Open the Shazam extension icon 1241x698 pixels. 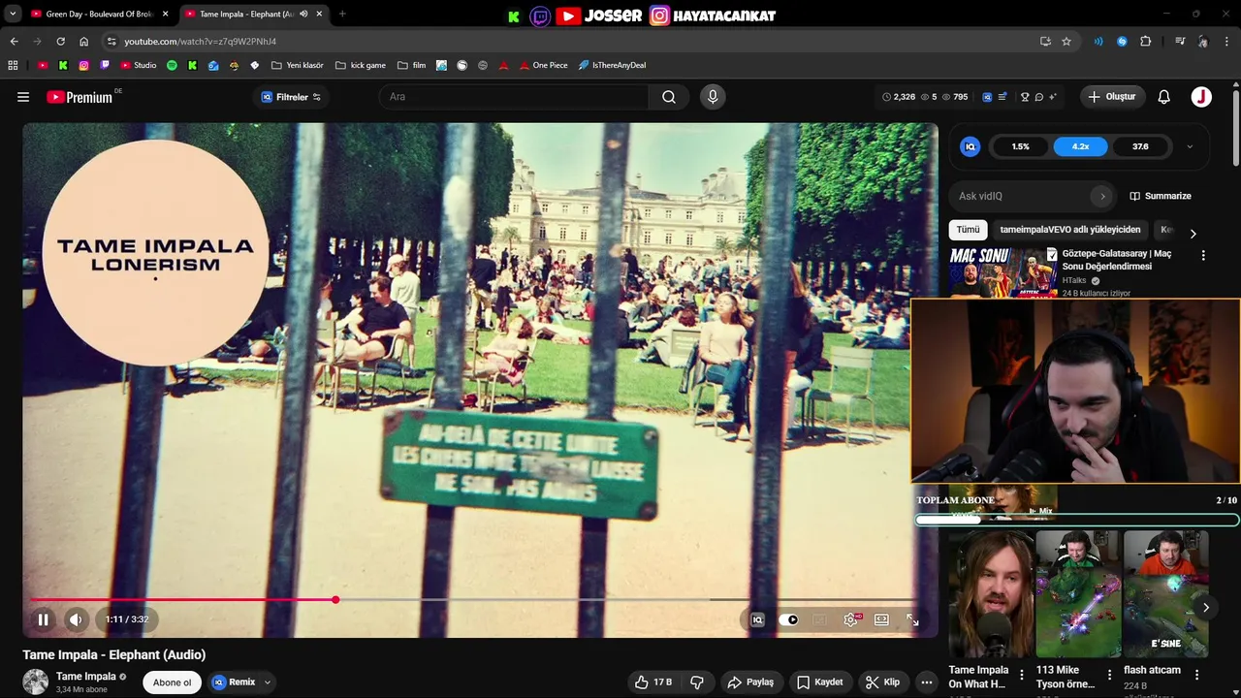[x=1122, y=42]
